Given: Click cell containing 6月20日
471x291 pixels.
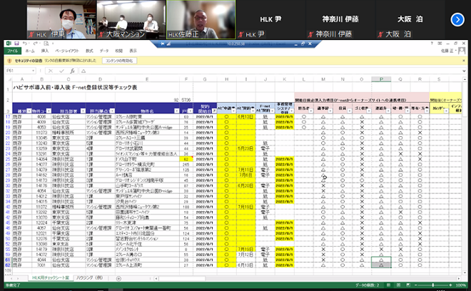Looking at the screenshot, I should point(245,185).
